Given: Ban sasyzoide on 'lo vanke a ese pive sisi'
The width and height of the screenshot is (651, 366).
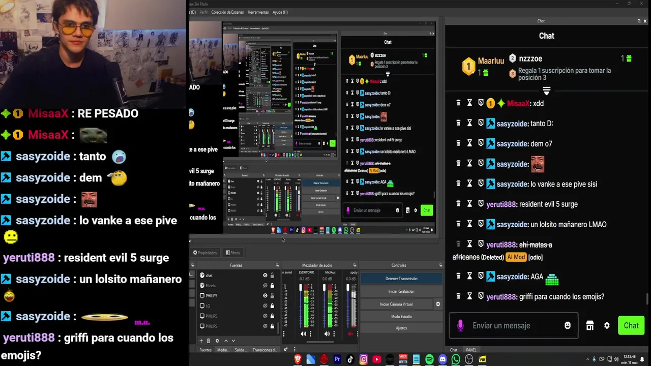Looking at the screenshot, I should click(x=481, y=184).
